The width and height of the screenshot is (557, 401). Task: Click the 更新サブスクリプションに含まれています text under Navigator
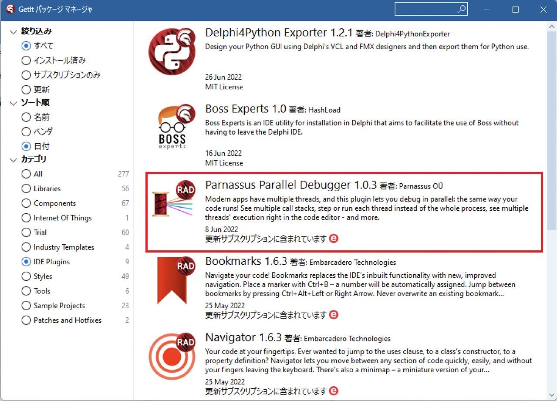tap(266, 391)
